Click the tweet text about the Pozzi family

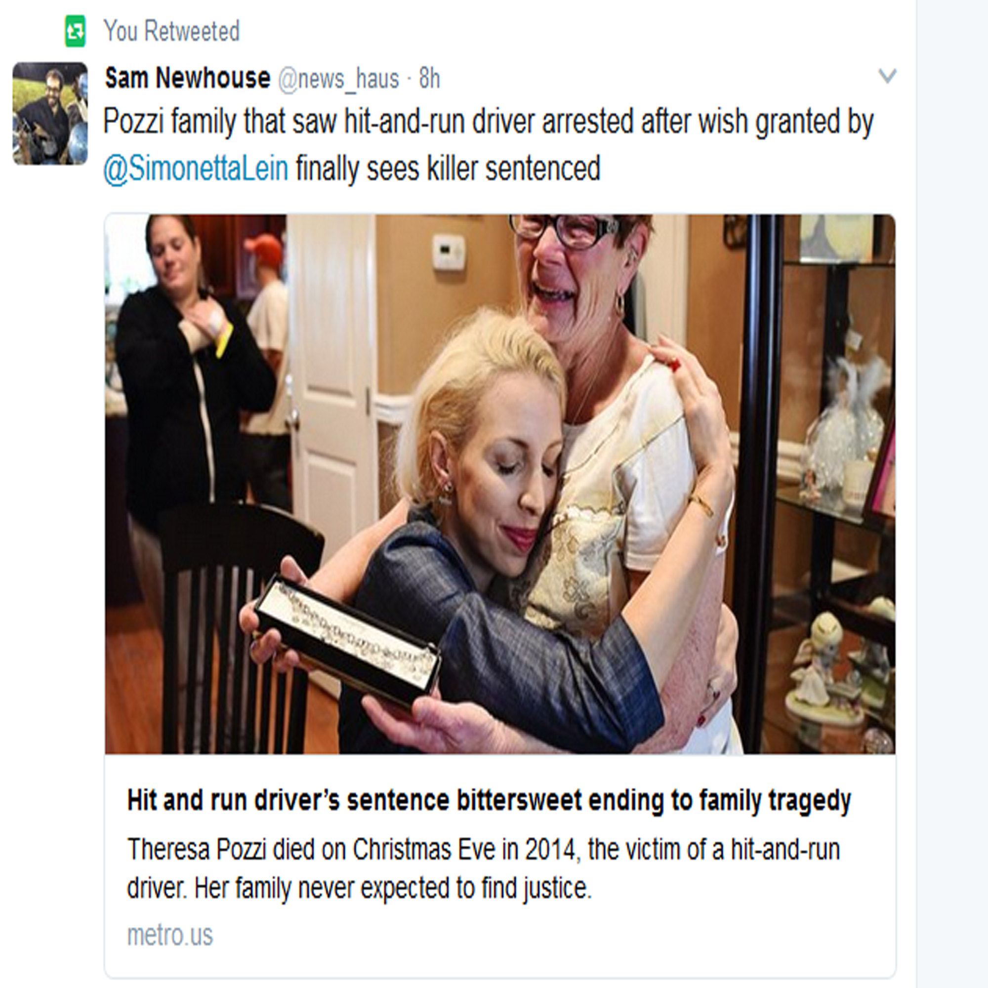pos(489,145)
